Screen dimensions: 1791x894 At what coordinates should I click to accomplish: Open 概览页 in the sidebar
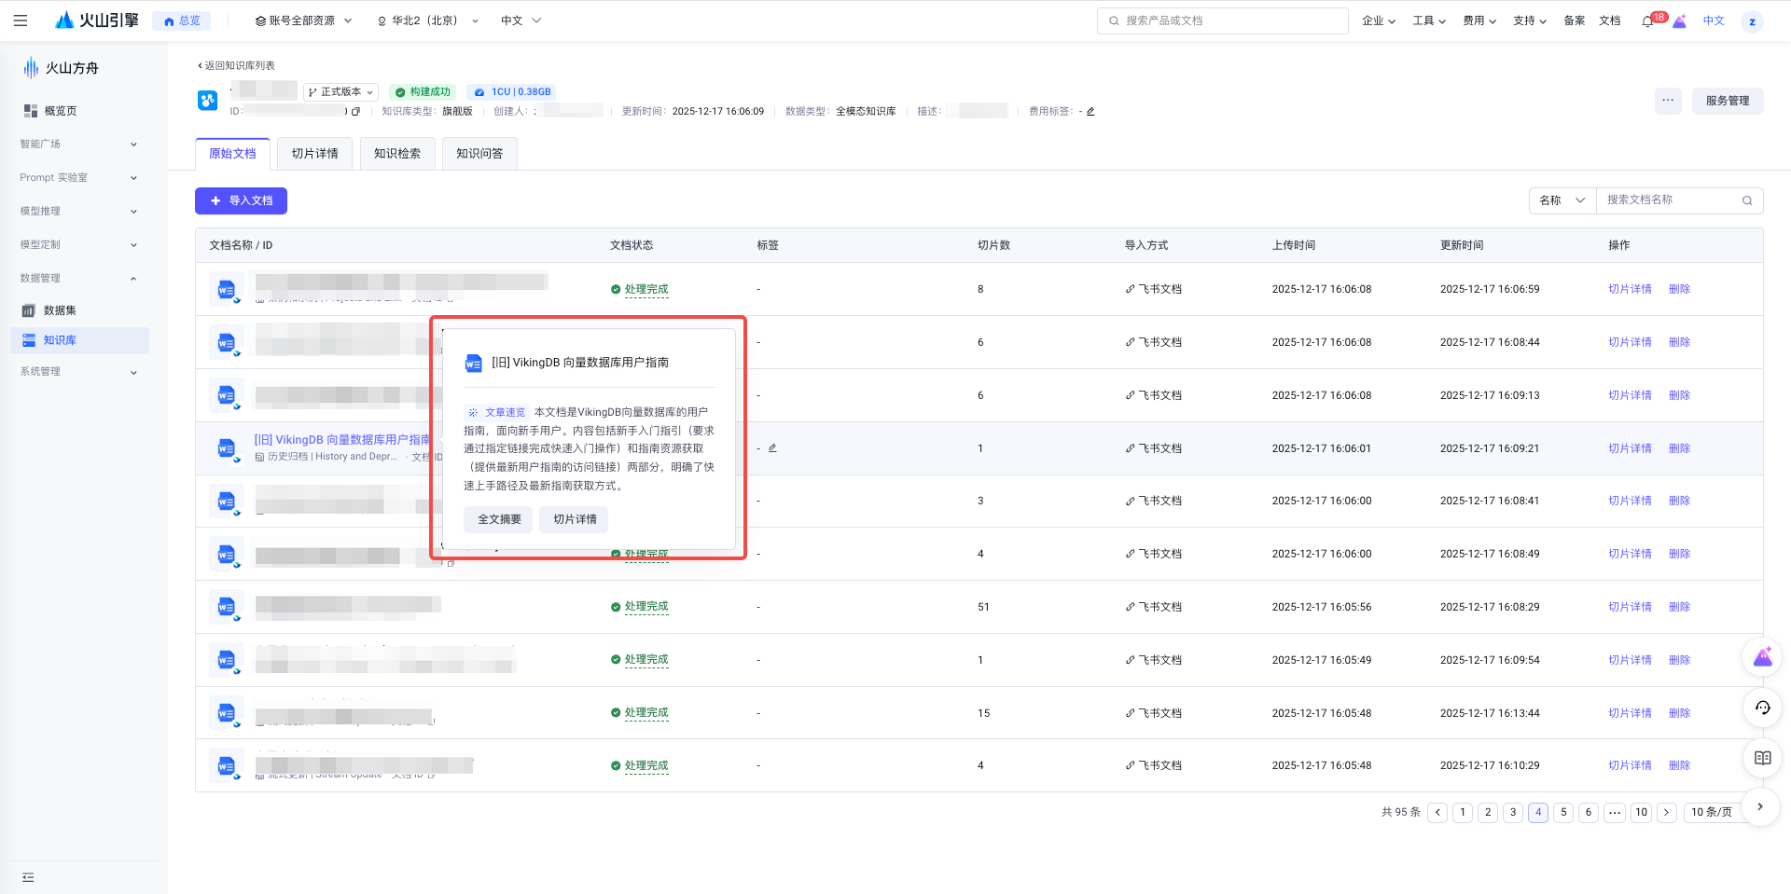click(79, 110)
